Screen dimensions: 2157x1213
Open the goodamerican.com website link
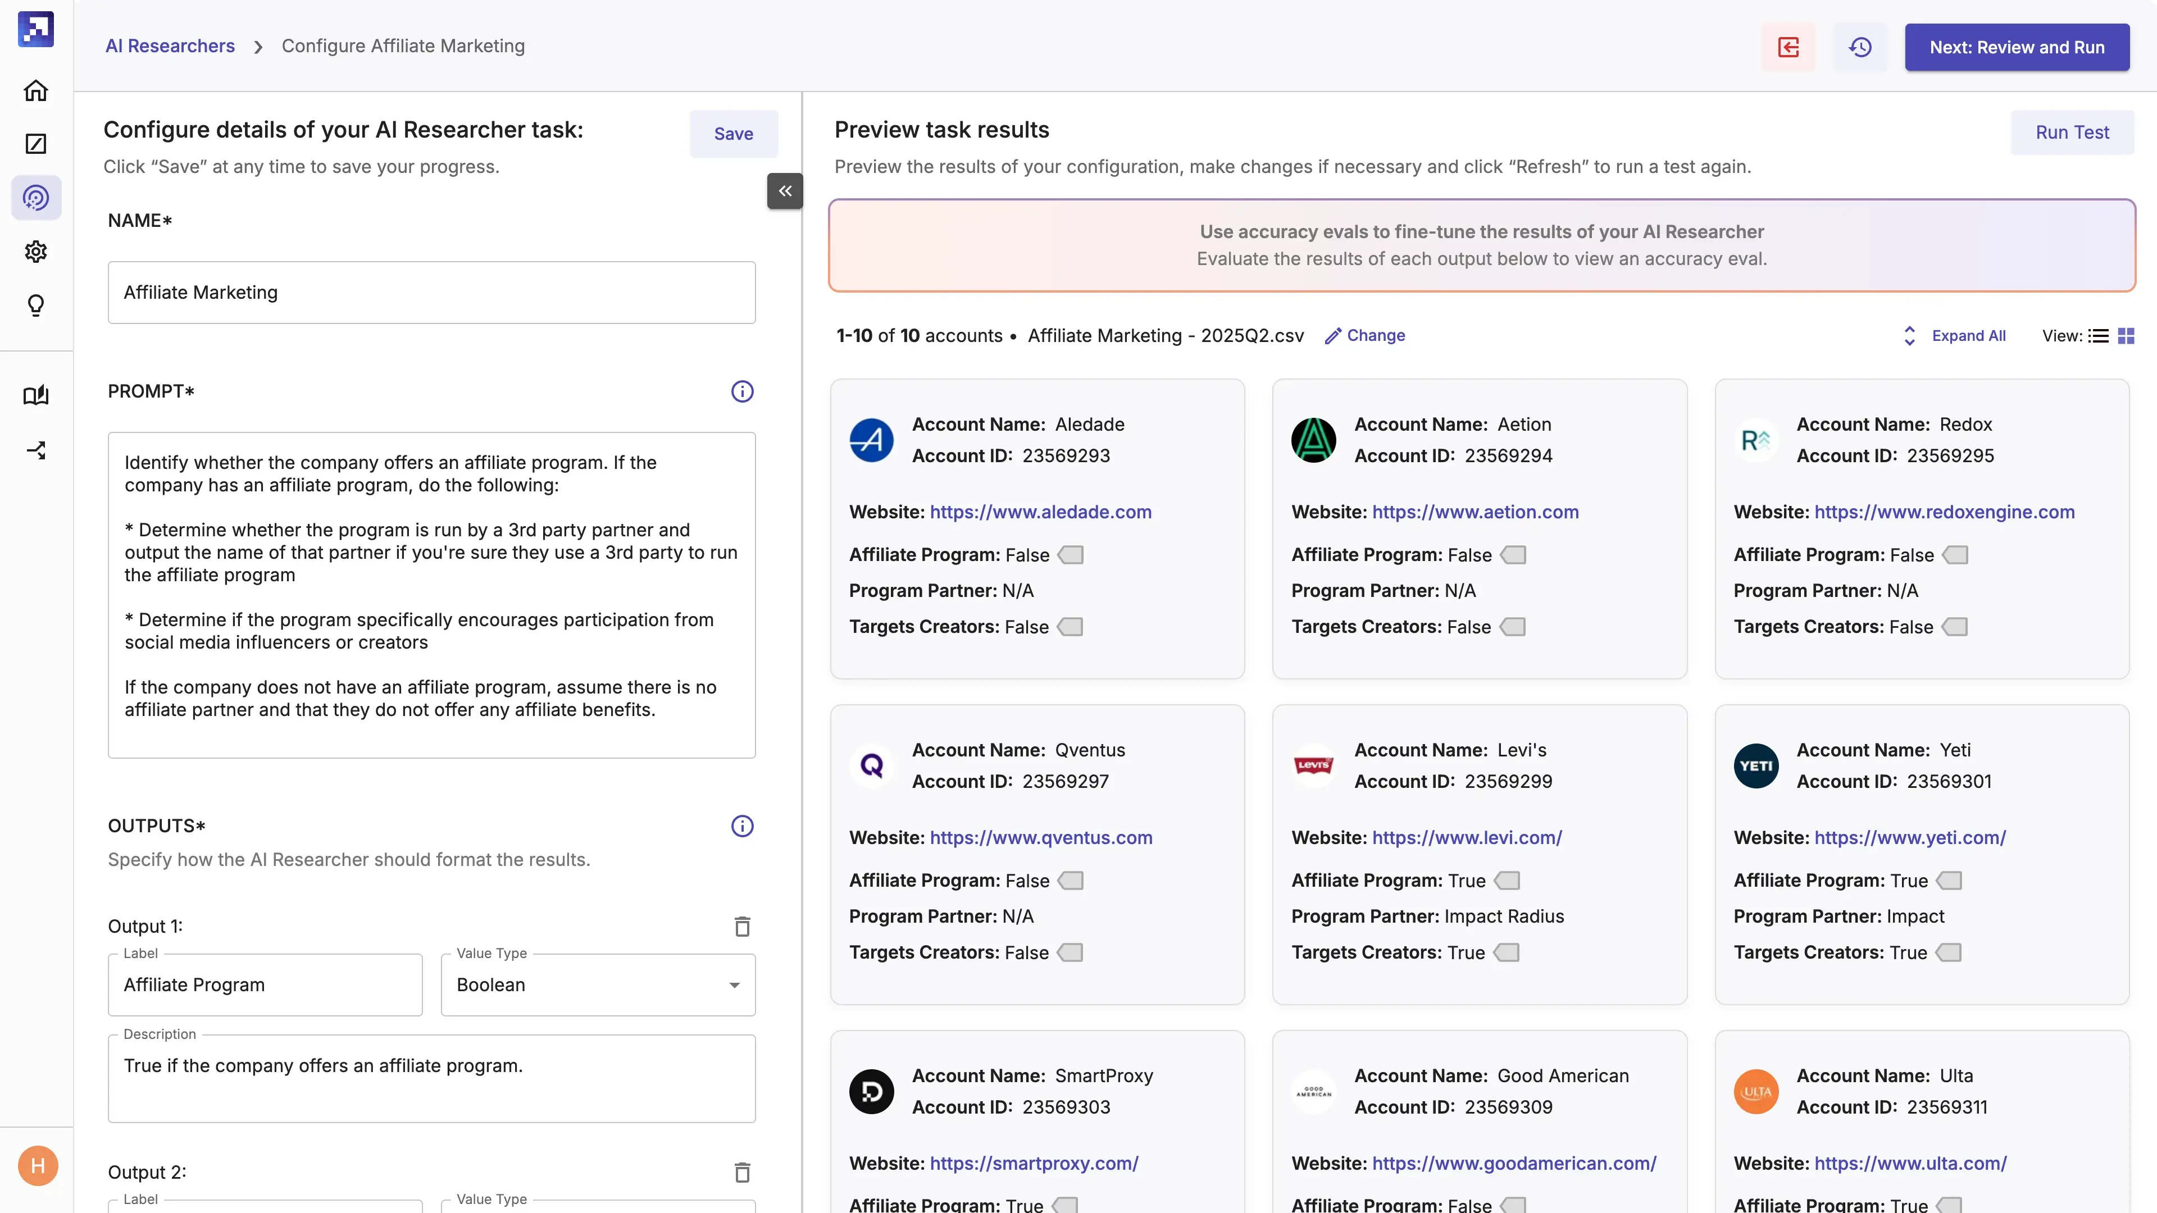[1514, 1164]
